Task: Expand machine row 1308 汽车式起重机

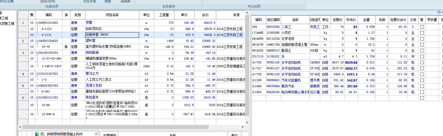Action: tap(253, 80)
